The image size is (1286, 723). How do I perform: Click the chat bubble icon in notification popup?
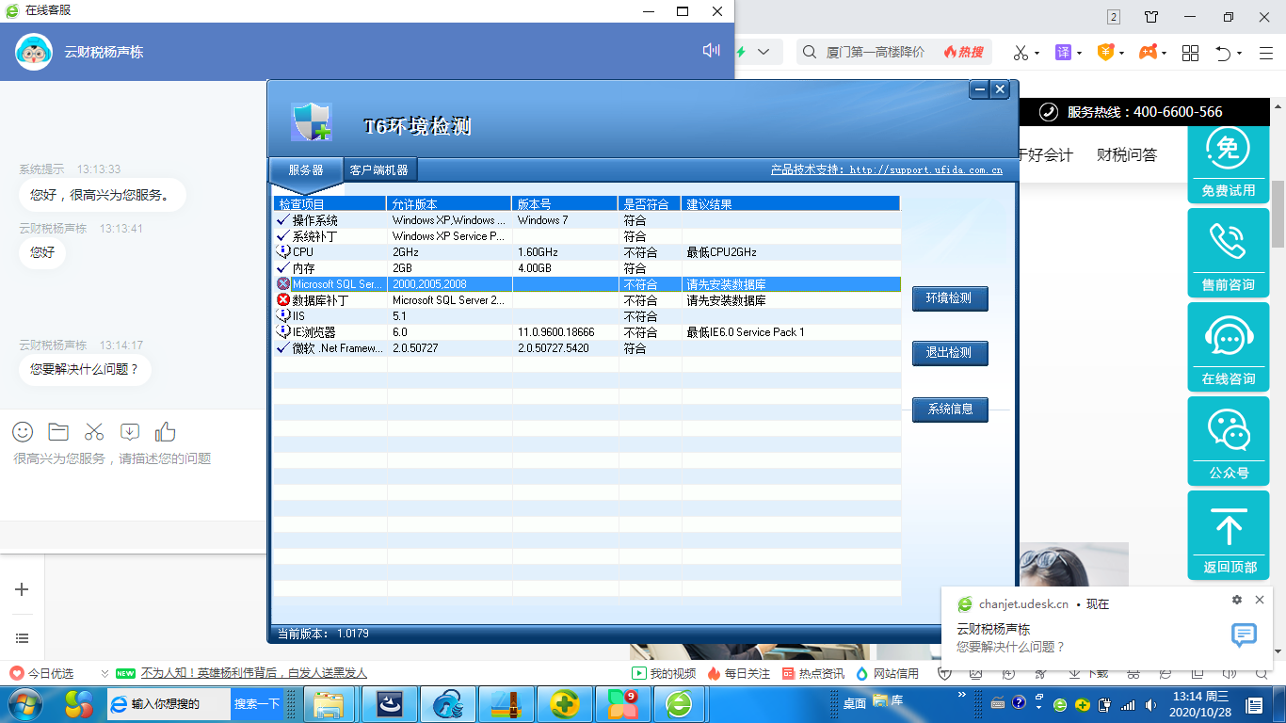point(1244,635)
